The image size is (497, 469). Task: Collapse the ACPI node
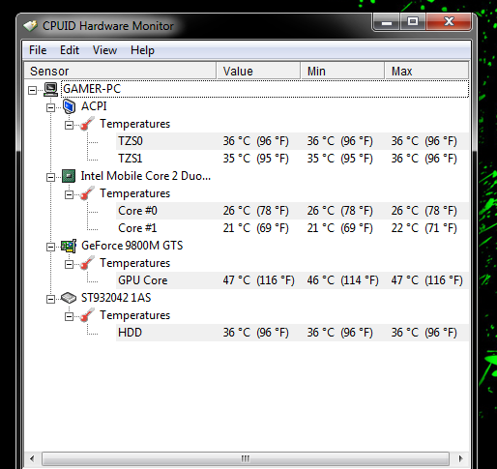[50, 107]
